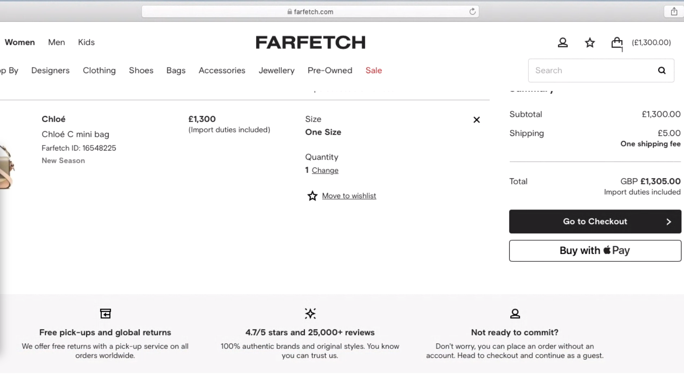Image resolution: width=684 pixels, height=374 pixels.
Task: Click the £1,300 item price
Action: 202,119
